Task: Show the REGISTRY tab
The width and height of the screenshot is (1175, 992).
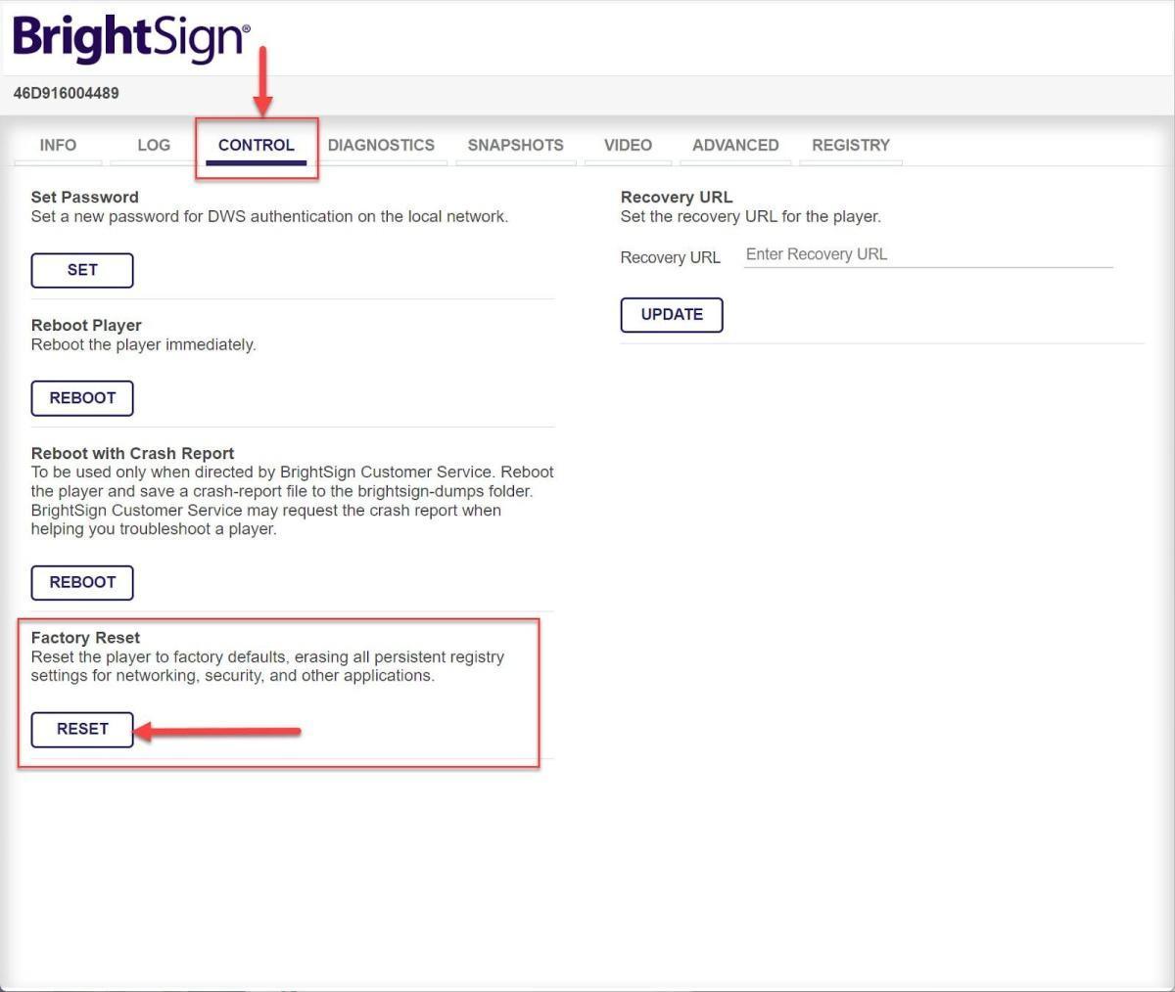Action: [851, 145]
